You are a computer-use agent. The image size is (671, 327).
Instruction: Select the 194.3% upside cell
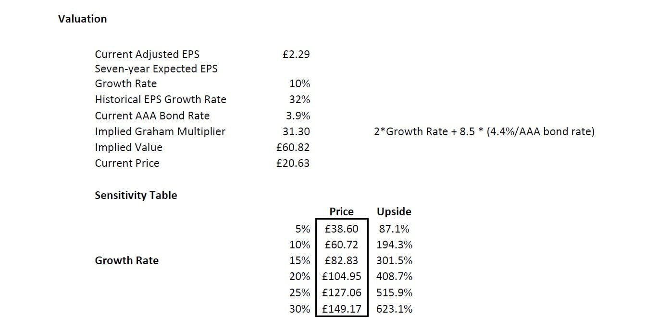click(394, 245)
